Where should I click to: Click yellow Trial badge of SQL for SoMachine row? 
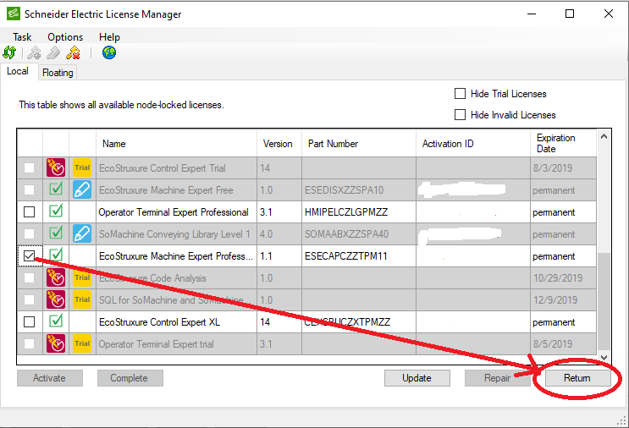click(82, 299)
